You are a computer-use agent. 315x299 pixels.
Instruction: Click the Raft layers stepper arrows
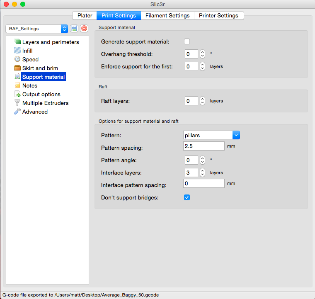[x=202, y=101]
